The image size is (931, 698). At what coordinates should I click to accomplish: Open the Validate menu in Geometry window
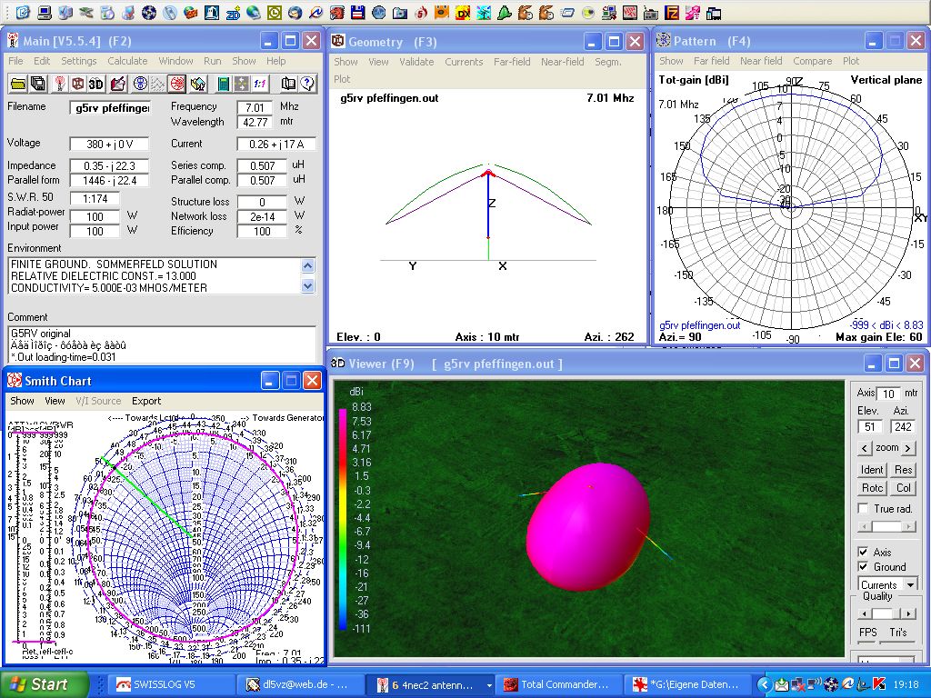click(416, 61)
